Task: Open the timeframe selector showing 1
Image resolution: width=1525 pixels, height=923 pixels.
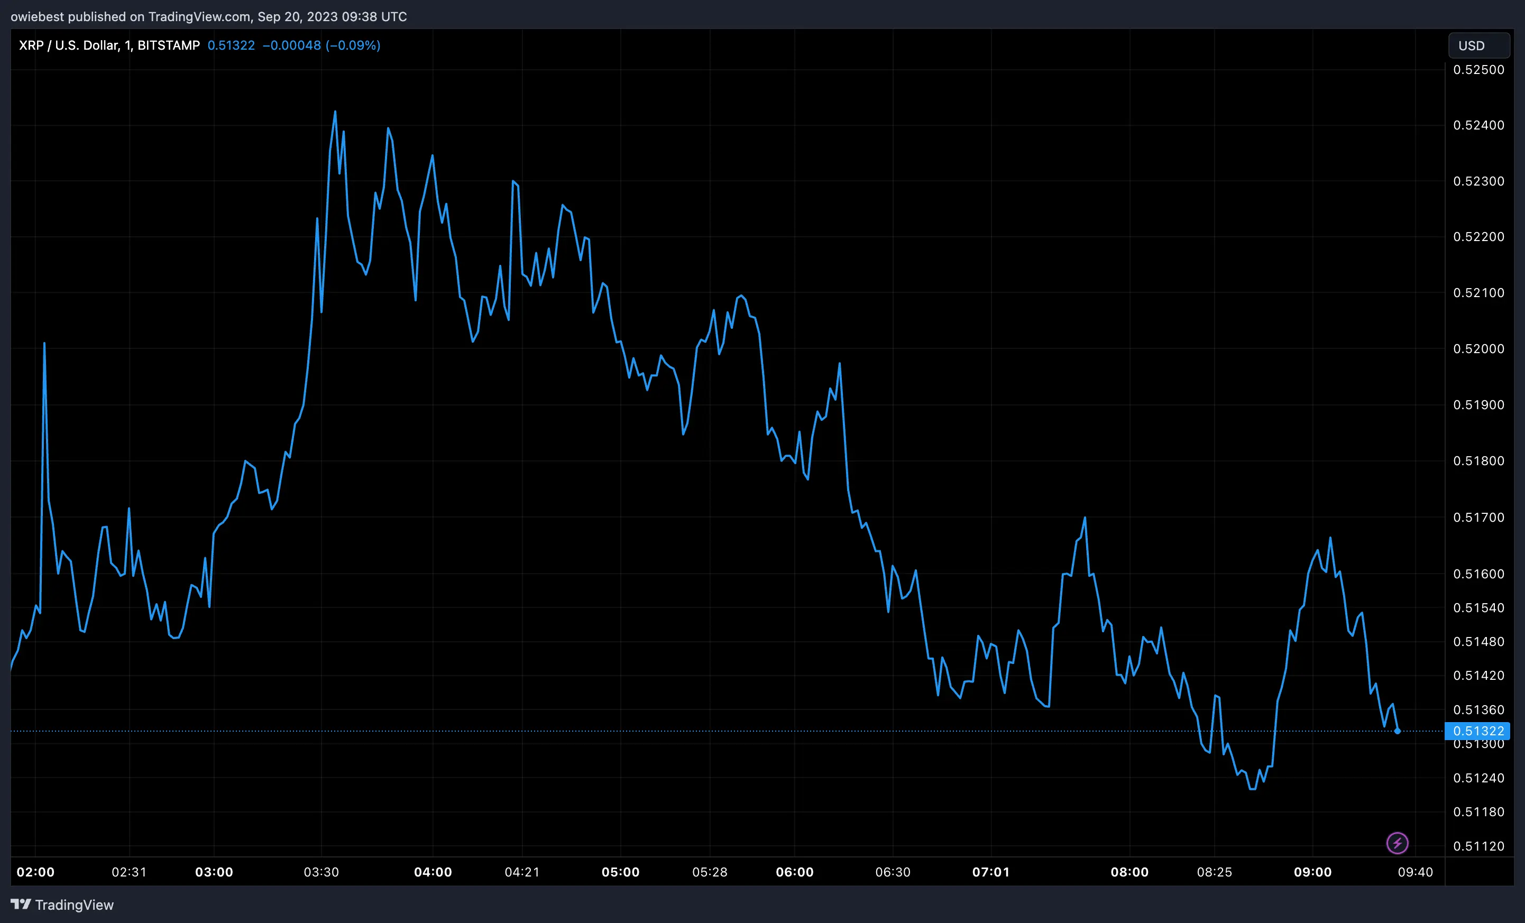Action: 128,44
